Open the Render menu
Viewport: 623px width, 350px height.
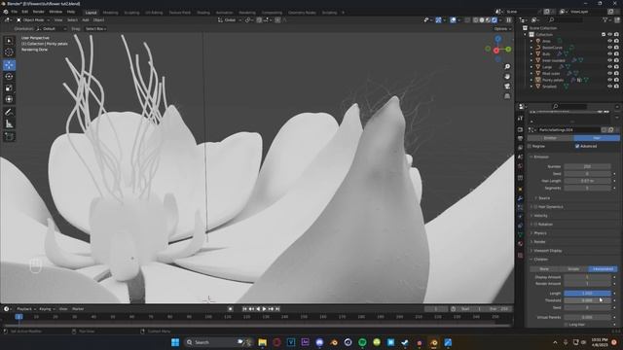tap(39, 12)
